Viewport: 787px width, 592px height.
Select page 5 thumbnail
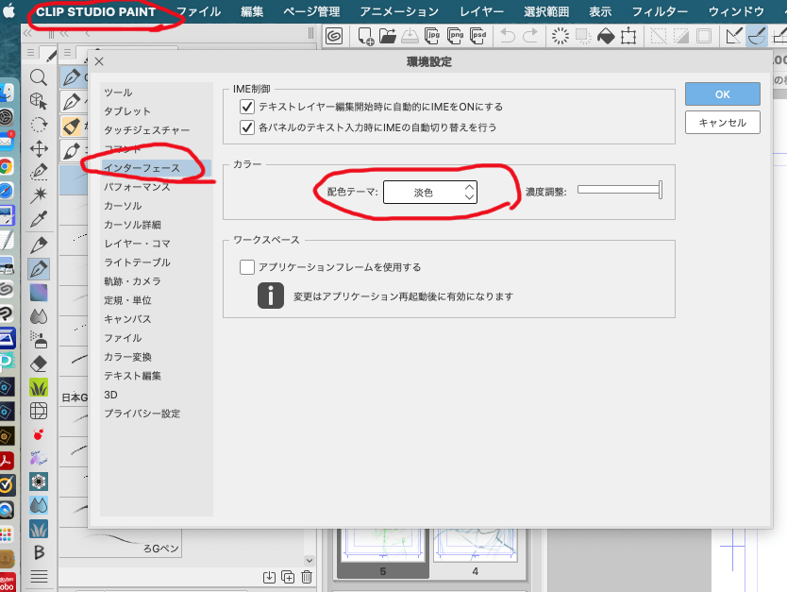[x=383, y=552]
